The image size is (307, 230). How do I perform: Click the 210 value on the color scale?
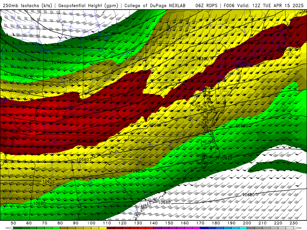262,223
